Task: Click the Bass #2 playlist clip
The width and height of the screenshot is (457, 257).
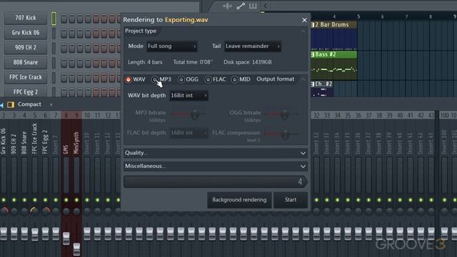Action: point(333,65)
